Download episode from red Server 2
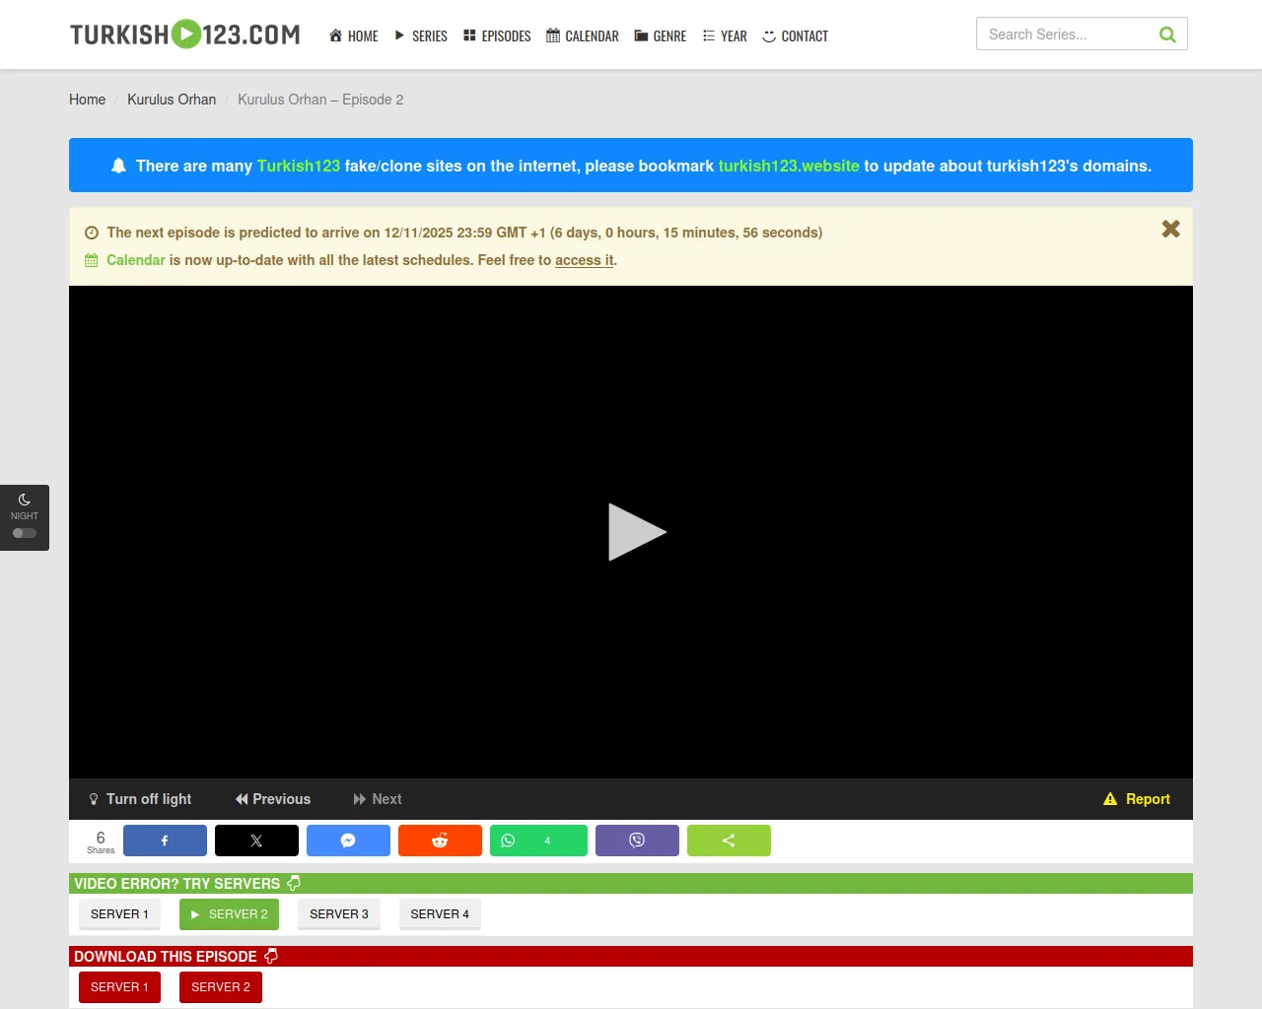Viewport: 1262px width, 1009px height. tap(221, 987)
